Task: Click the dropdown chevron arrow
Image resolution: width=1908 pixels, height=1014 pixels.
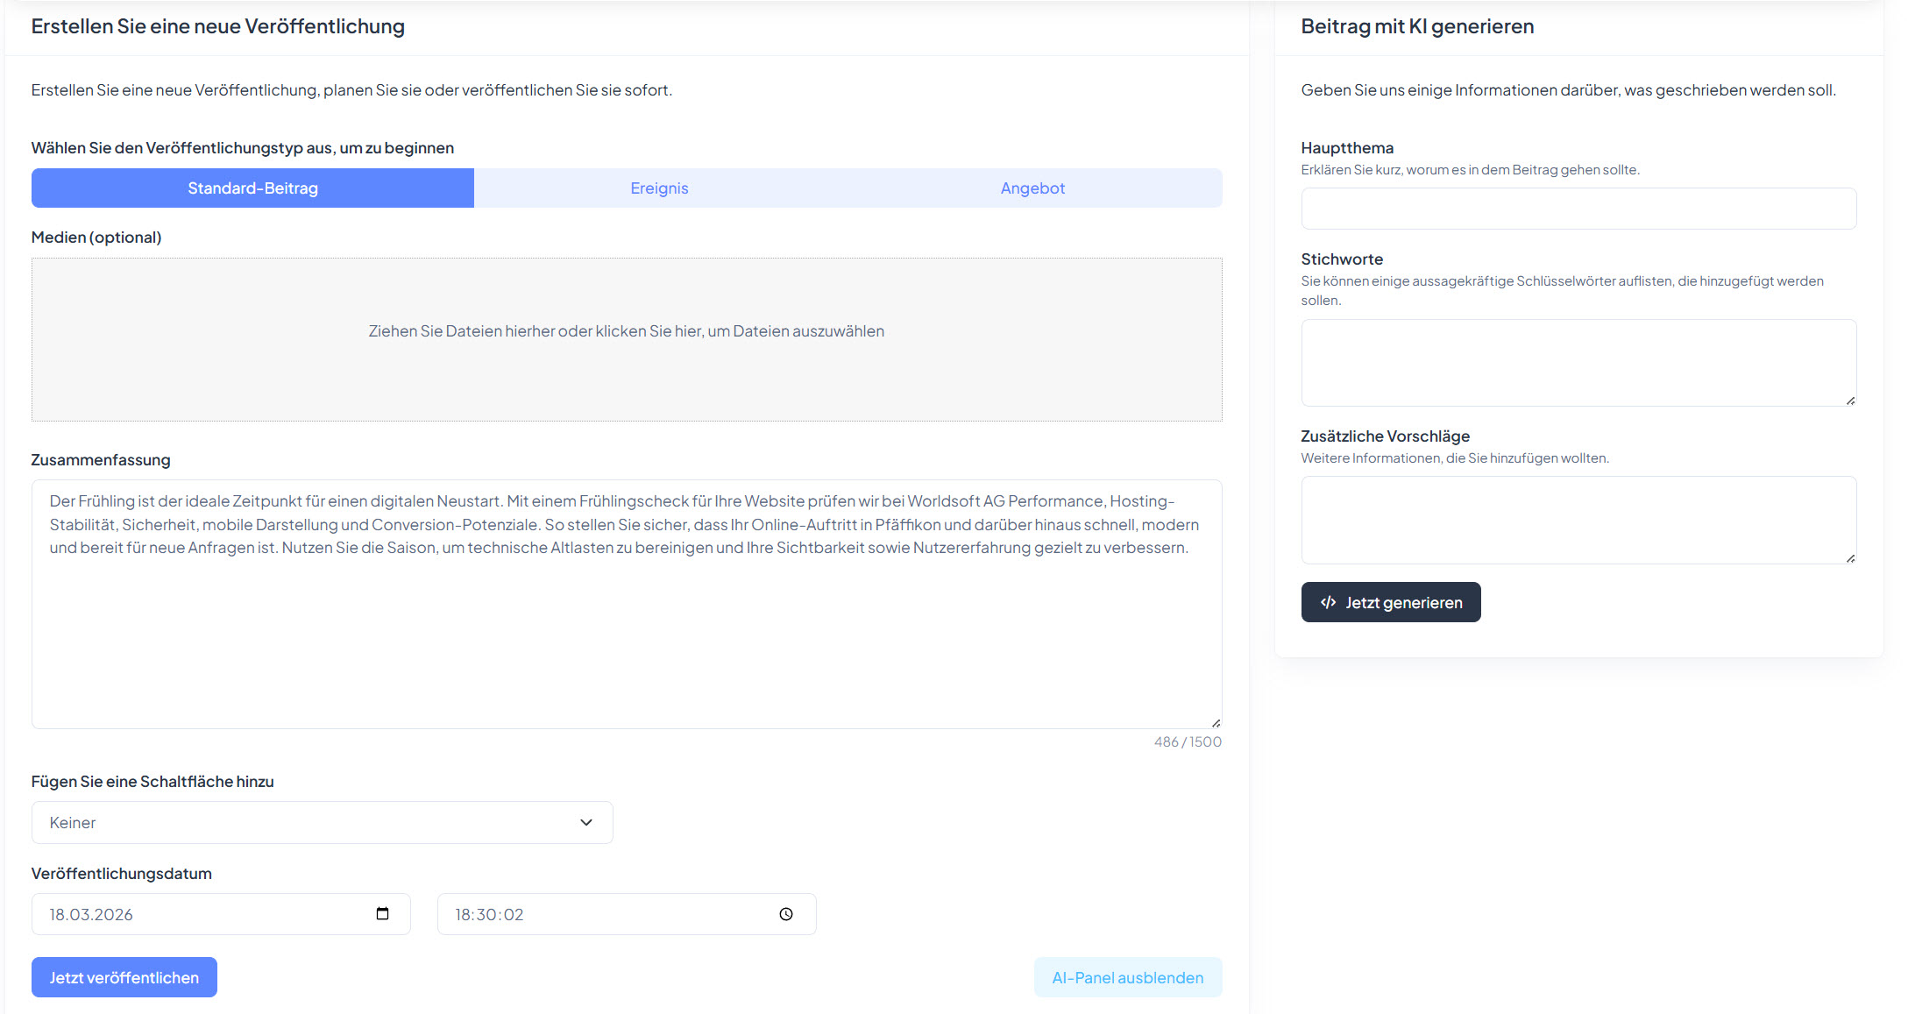Action: 586,822
